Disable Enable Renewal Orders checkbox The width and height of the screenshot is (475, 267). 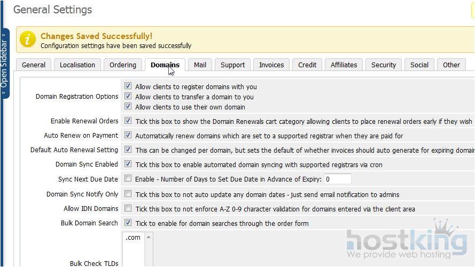coord(128,121)
